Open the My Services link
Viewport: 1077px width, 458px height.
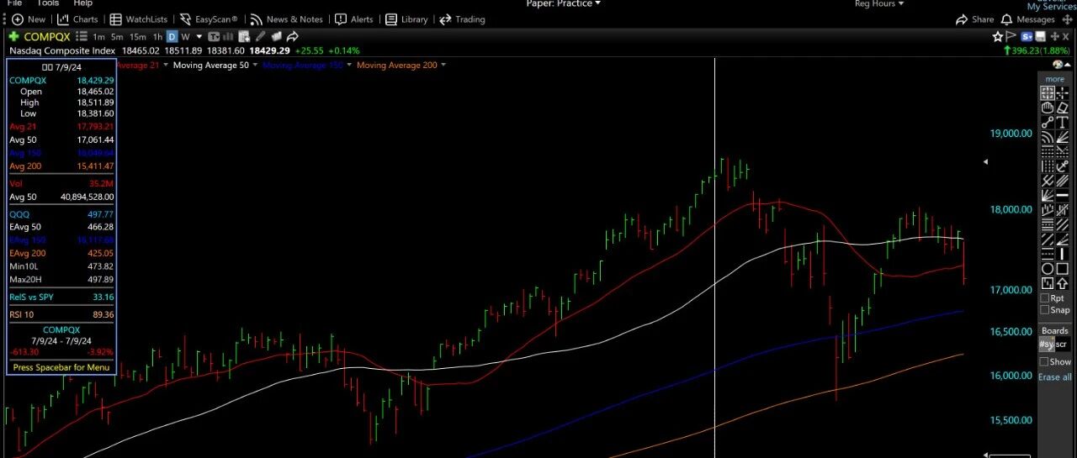coord(1050,6)
